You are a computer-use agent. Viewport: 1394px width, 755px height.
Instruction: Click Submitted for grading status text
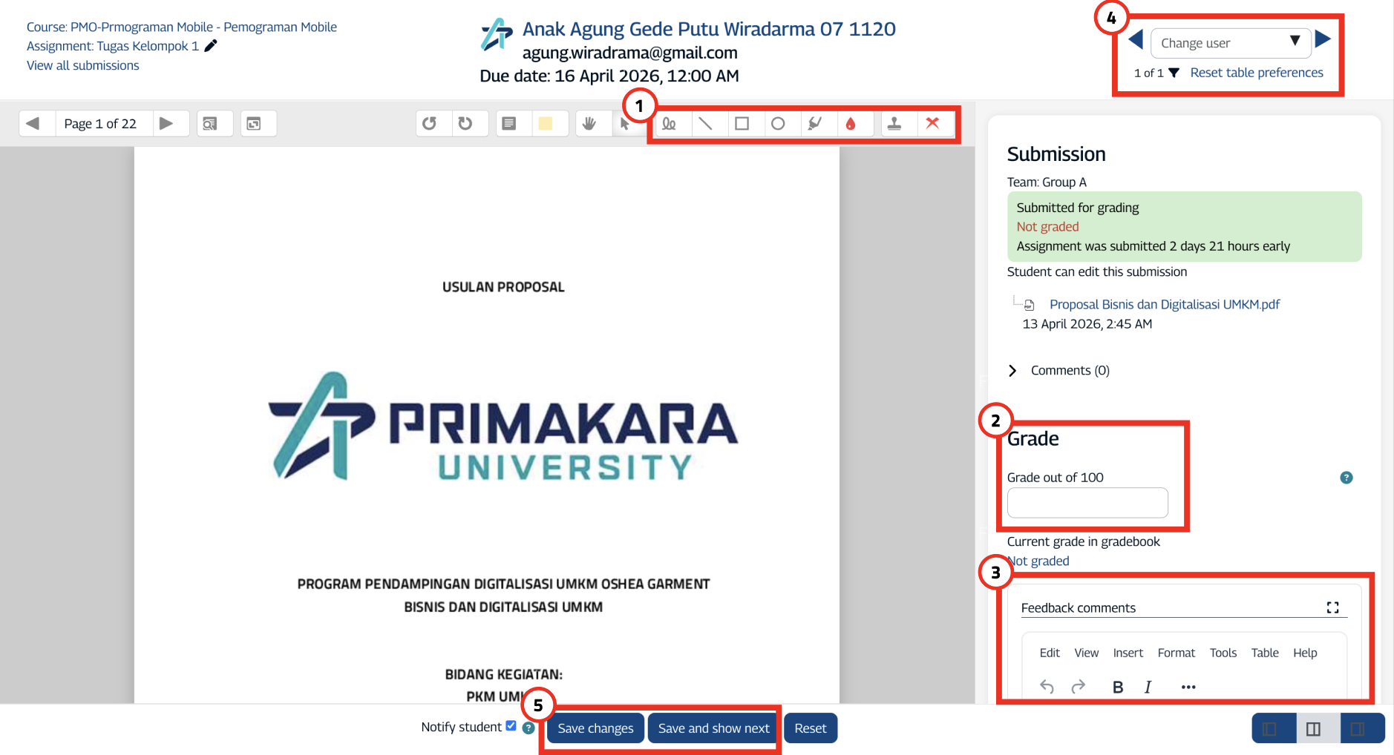point(1078,208)
